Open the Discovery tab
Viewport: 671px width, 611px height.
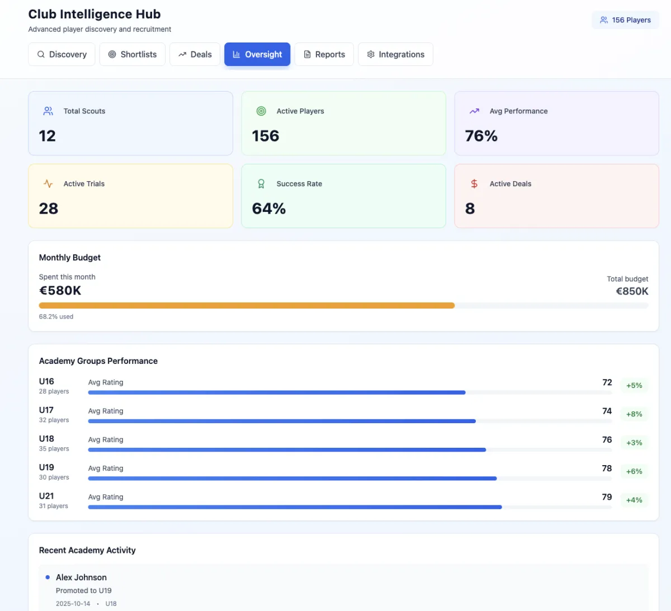coord(62,54)
